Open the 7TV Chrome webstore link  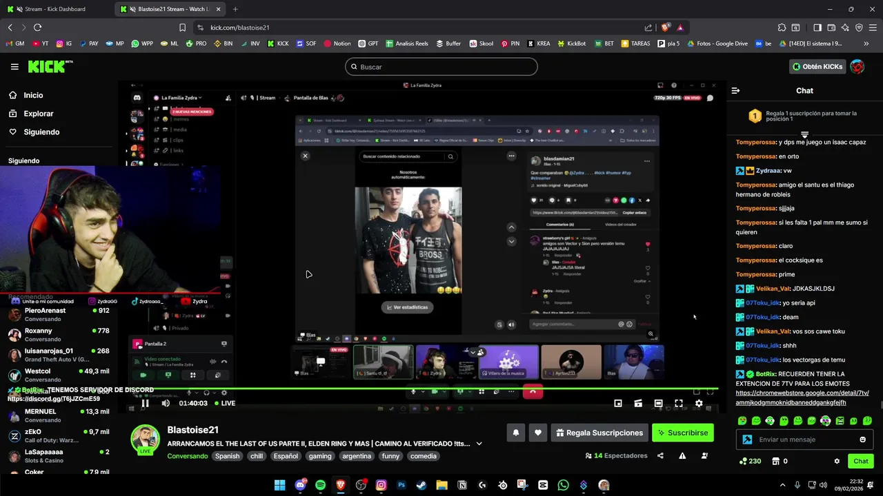802,397
